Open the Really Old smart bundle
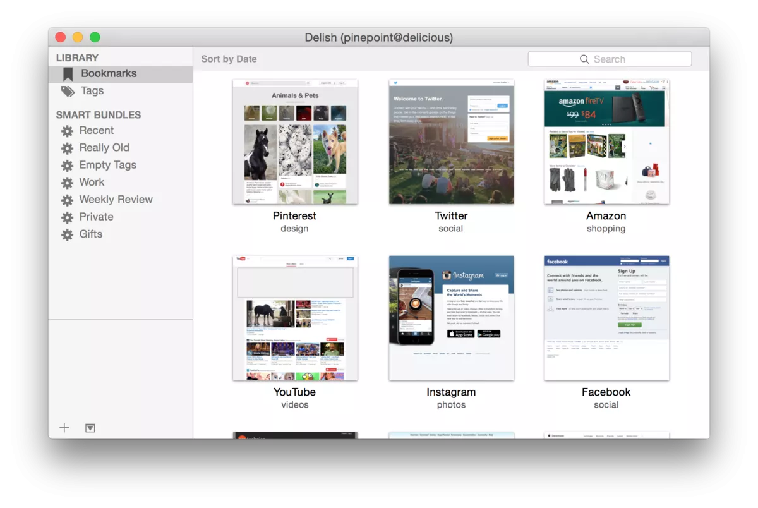758x508 pixels. (121, 148)
